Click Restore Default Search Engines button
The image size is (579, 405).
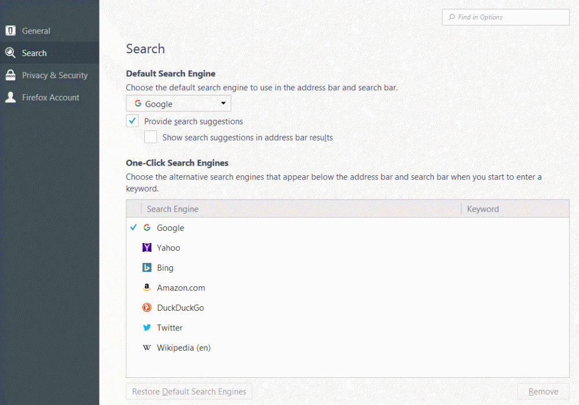(189, 392)
